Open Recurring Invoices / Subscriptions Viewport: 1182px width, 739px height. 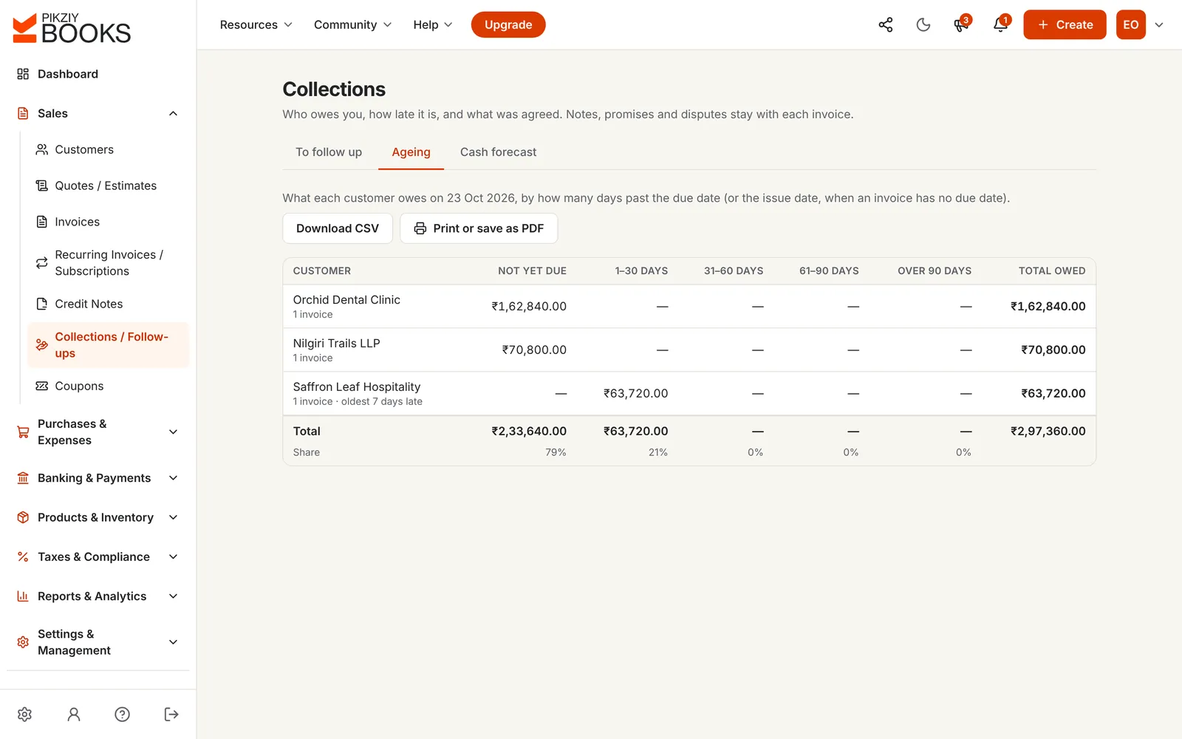point(108,262)
